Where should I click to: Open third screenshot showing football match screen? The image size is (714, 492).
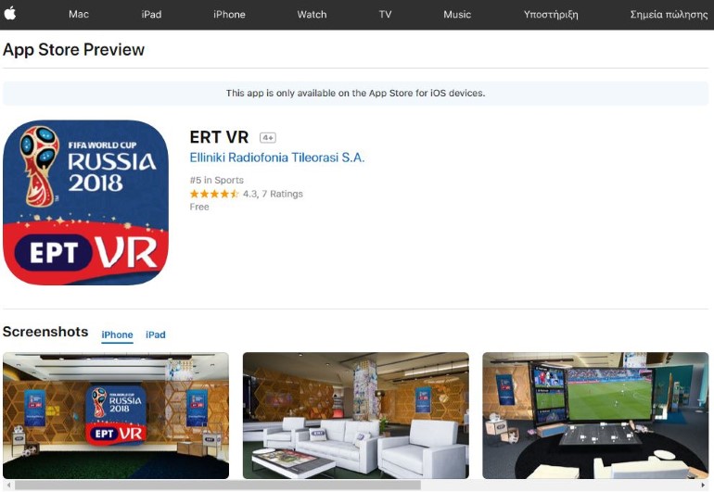595,415
